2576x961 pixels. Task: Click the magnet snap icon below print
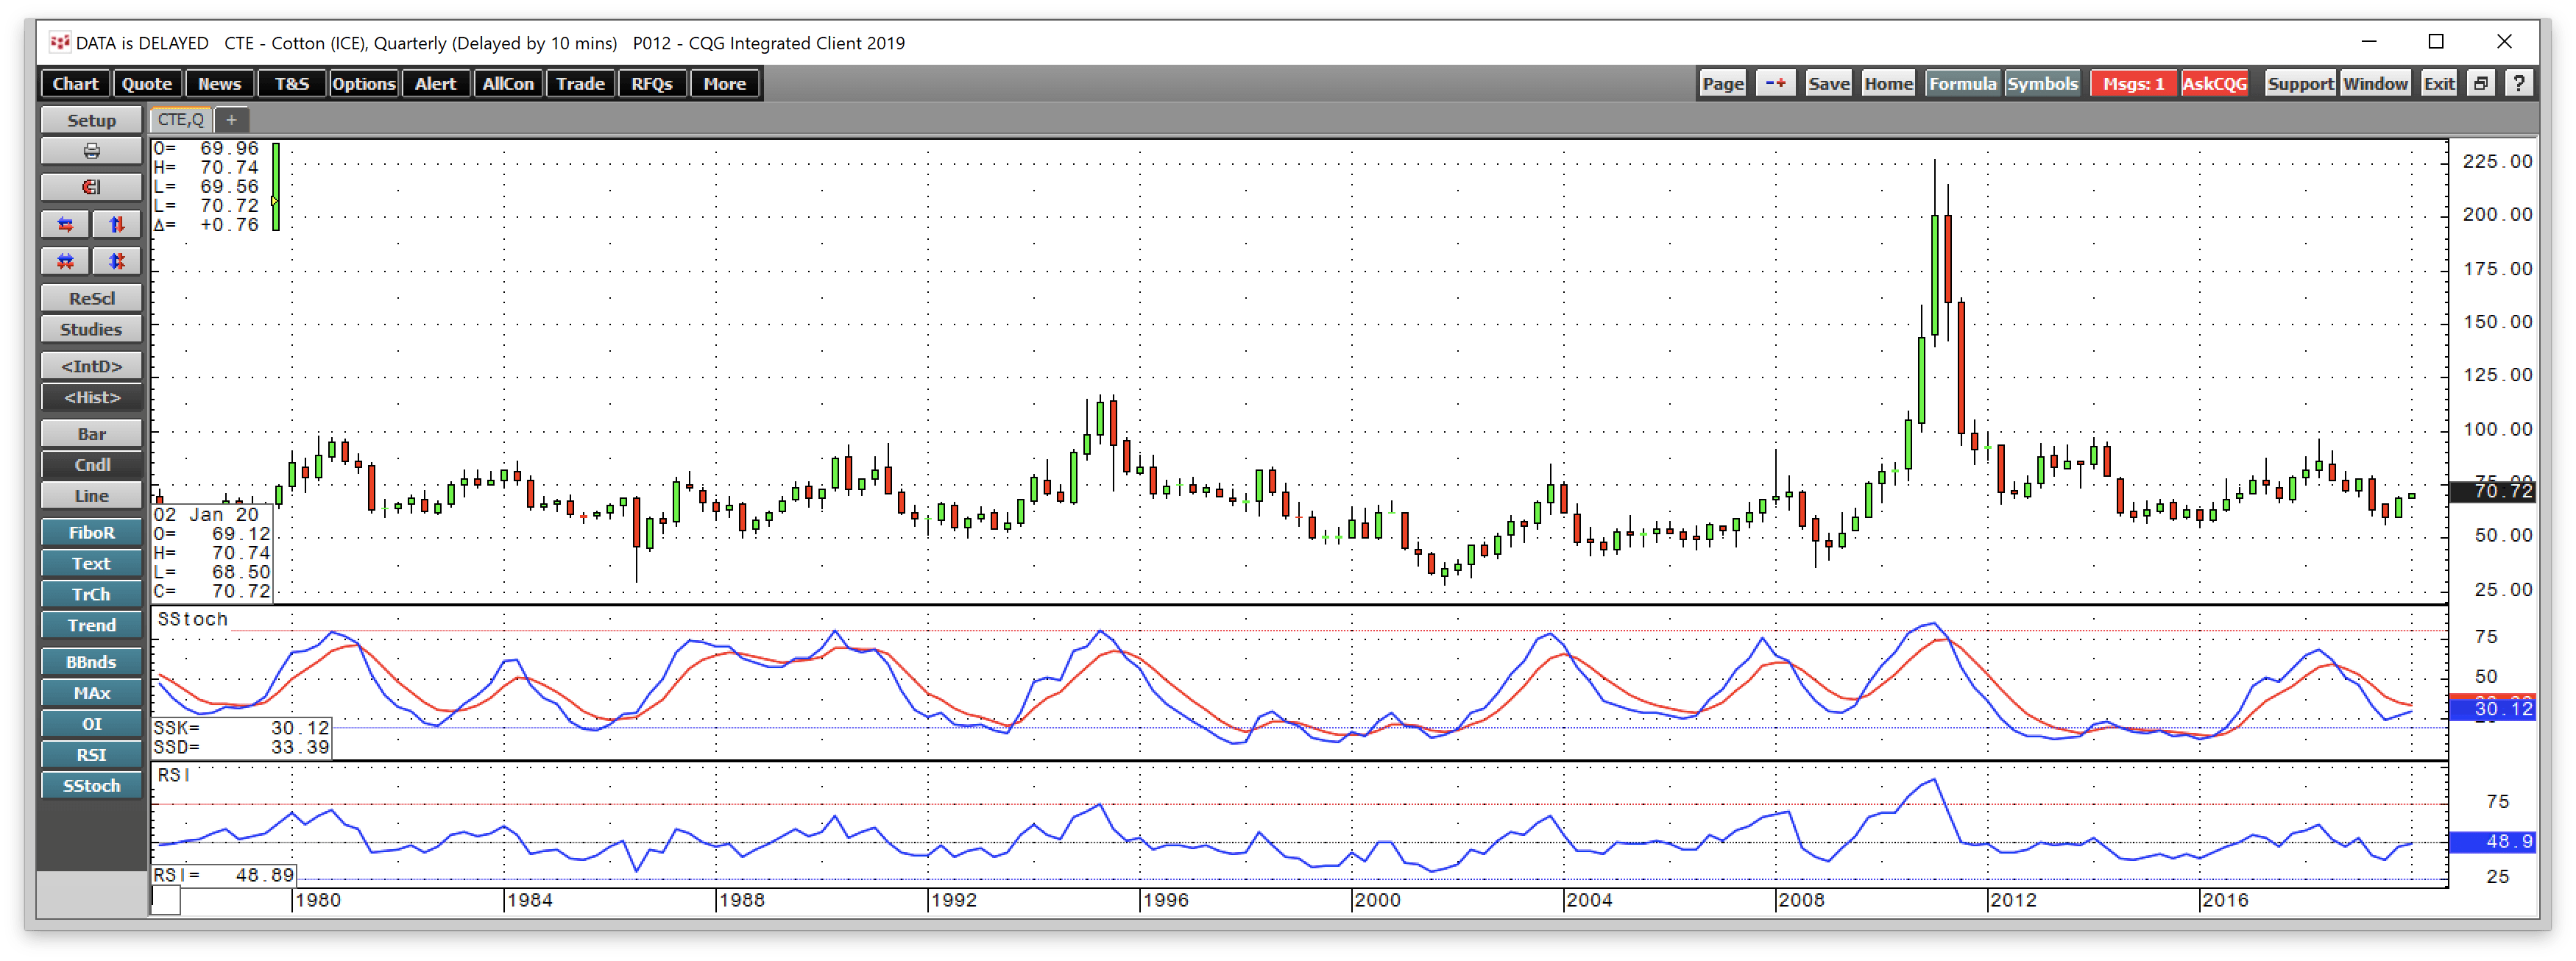click(x=91, y=187)
